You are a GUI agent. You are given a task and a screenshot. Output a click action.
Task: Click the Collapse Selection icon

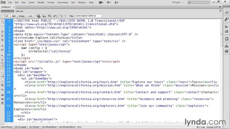[3, 36]
